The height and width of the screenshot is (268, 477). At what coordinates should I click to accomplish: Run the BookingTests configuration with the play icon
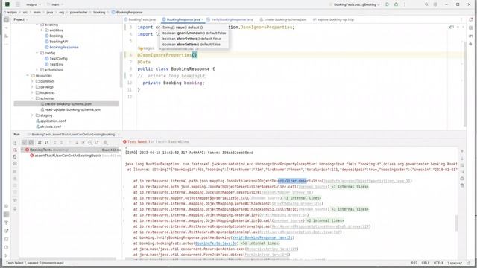pyautogui.click(x=388, y=4)
